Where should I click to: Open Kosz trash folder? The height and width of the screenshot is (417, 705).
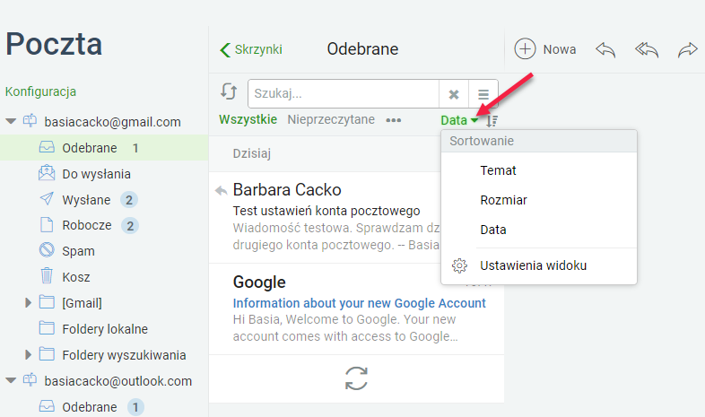point(75,277)
